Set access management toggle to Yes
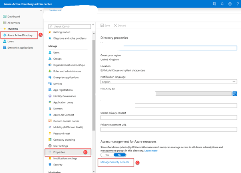The width and height of the screenshot is (241, 173). click(107, 155)
